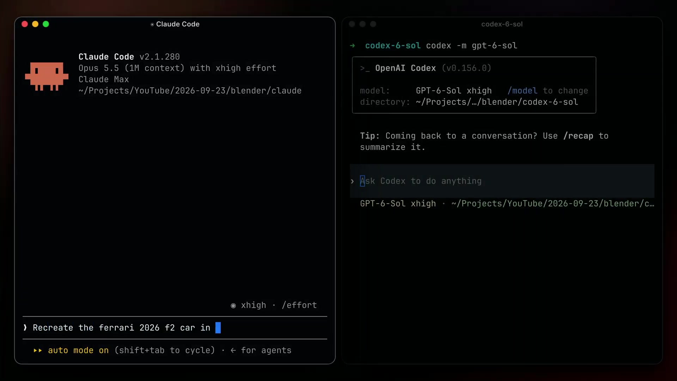
Task: Click the blue text cursor block in Claude prompt
Action: point(218,328)
